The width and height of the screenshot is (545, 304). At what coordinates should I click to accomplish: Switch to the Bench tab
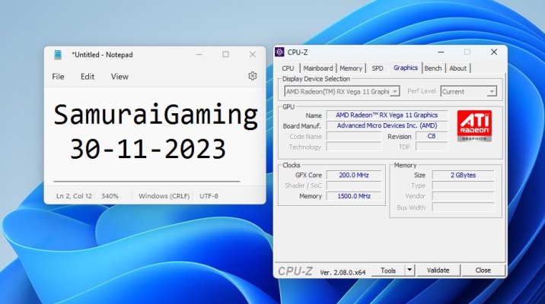(433, 68)
